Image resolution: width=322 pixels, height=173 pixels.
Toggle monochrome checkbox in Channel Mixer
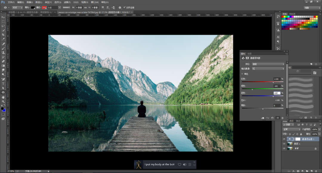tap(242, 74)
